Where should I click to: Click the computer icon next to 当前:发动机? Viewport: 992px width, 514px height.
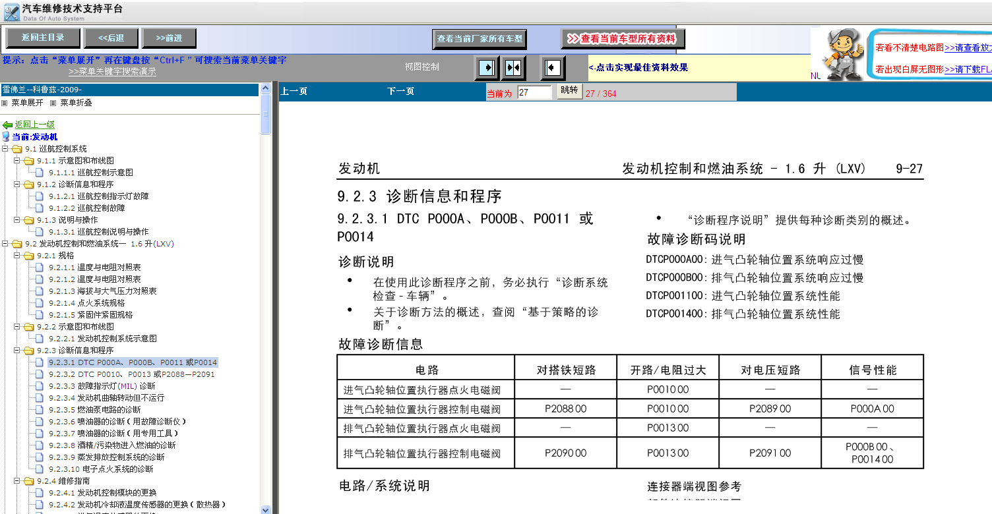coord(6,136)
